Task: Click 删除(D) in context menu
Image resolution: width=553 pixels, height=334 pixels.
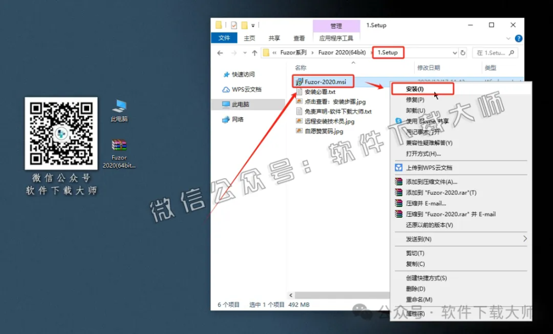Action: (x=415, y=289)
